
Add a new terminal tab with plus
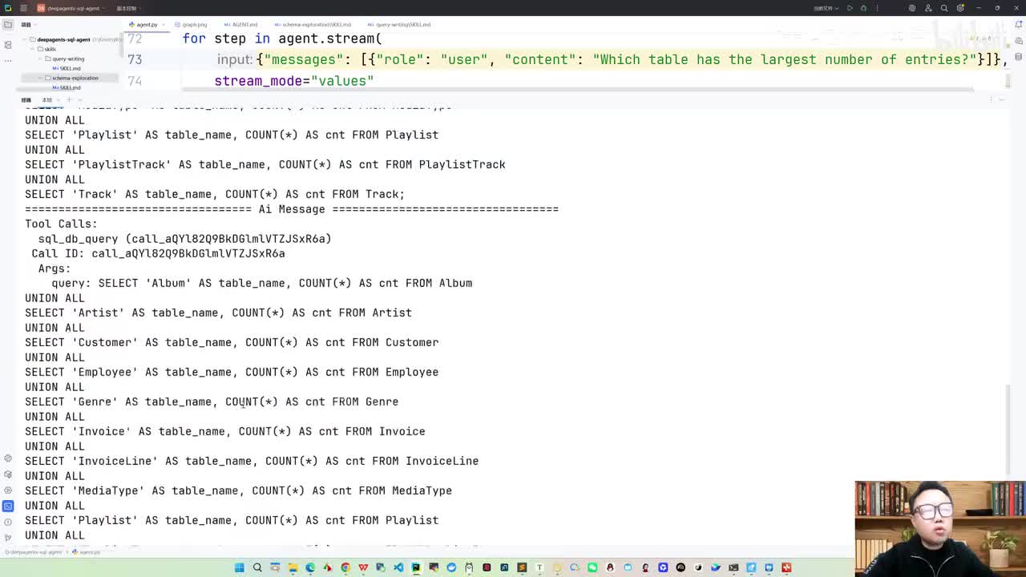click(69, 100)
